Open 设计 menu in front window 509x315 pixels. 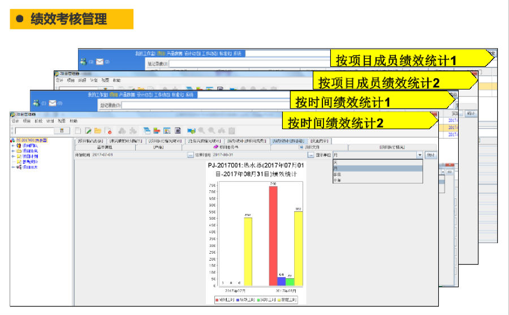[x=15, y=121]
